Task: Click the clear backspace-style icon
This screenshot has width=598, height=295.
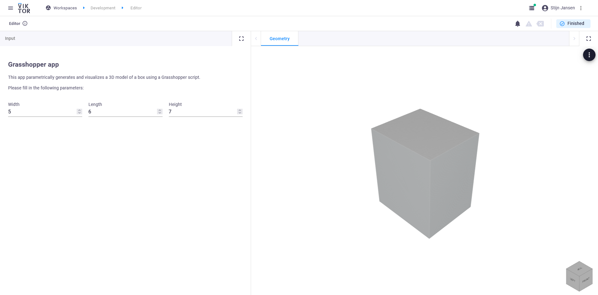Action: pos(540,24)
